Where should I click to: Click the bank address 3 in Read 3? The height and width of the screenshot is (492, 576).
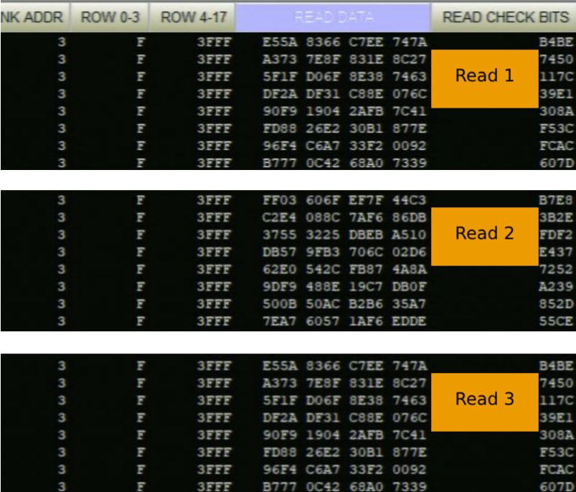[x=61, y=366]
